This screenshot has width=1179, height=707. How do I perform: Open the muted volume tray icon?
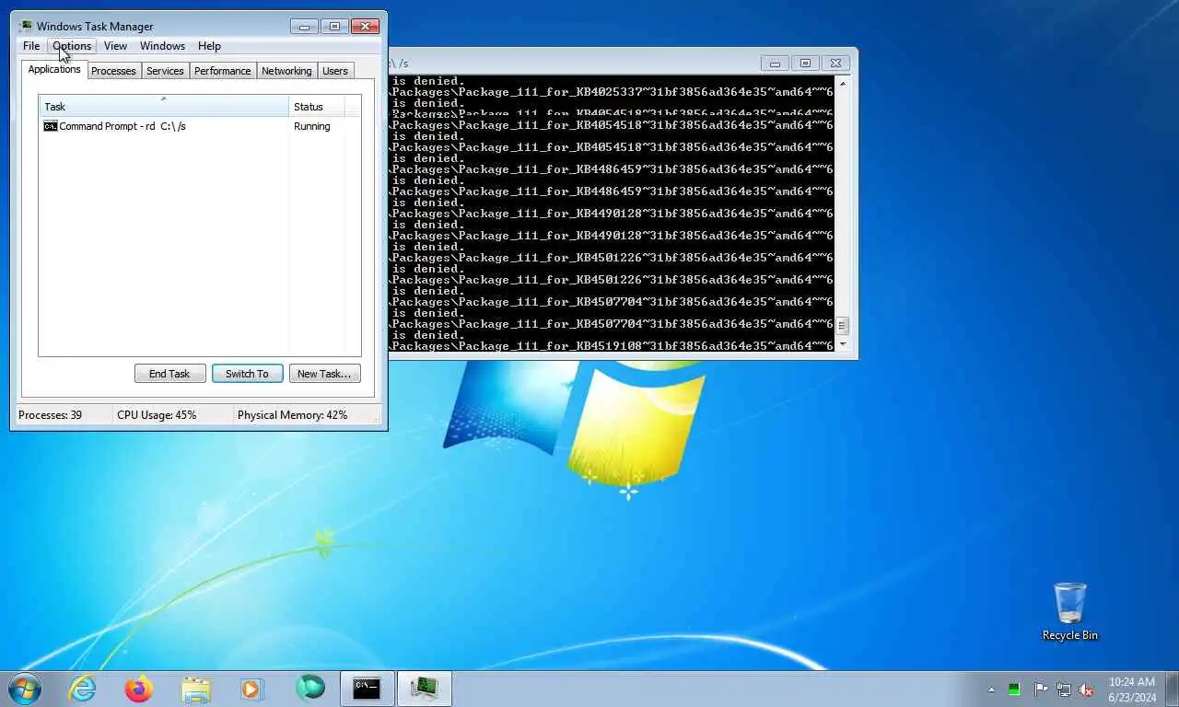point(1087,690)
